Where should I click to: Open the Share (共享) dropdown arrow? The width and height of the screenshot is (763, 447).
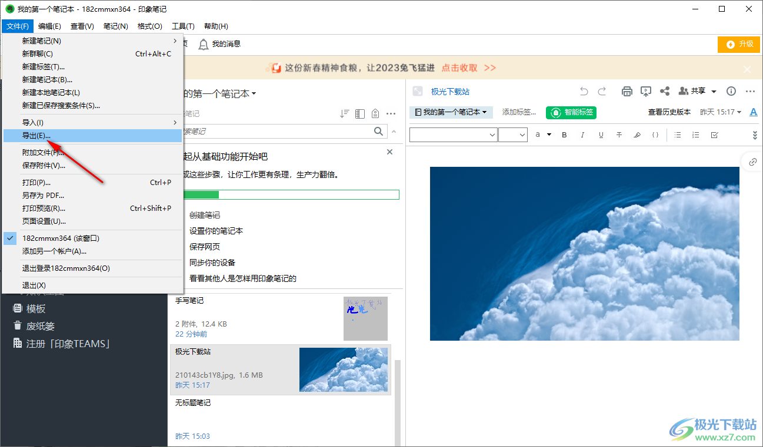coord(714,92)
